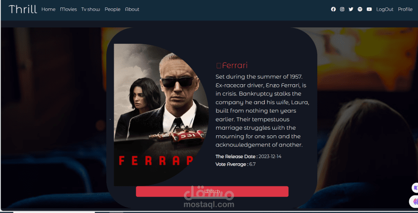Open the People nav item
Image resolution: width=418 pixels, height=213 pixels.
pyautogui.click(x=112, y=9)
